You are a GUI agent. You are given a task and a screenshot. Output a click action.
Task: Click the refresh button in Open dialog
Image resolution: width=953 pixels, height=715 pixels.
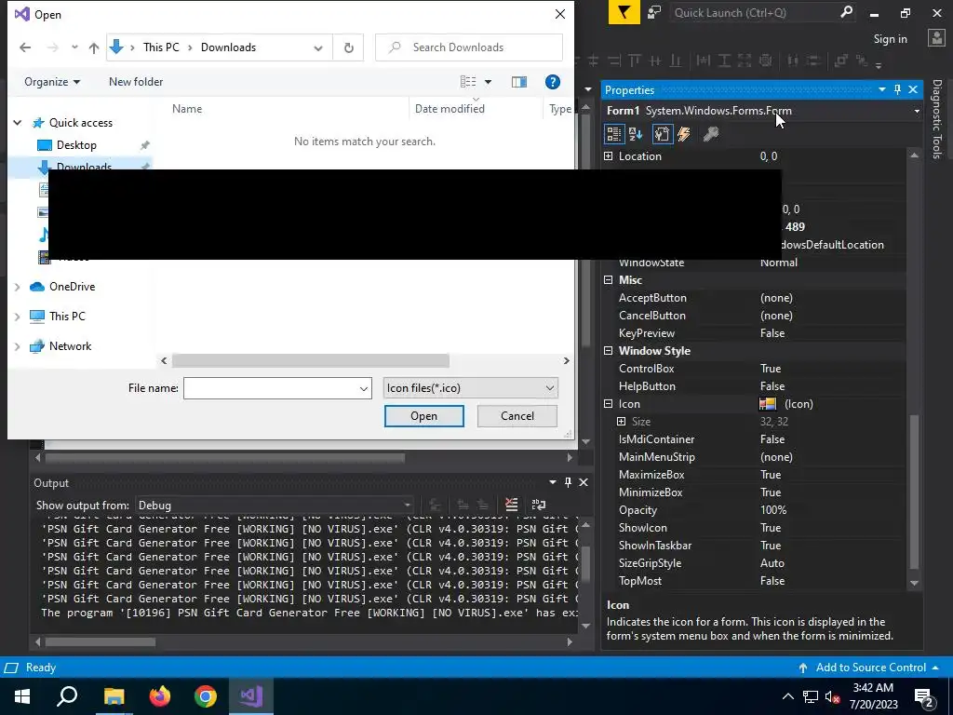click(x=349, y=47)
